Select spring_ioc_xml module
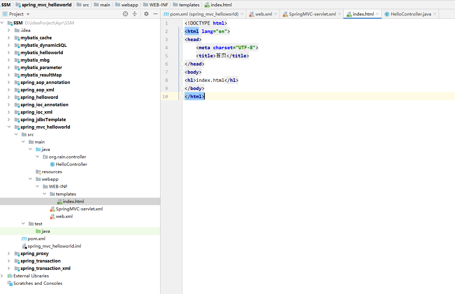Viewport: 455px width, 294px height. [36, 112]
